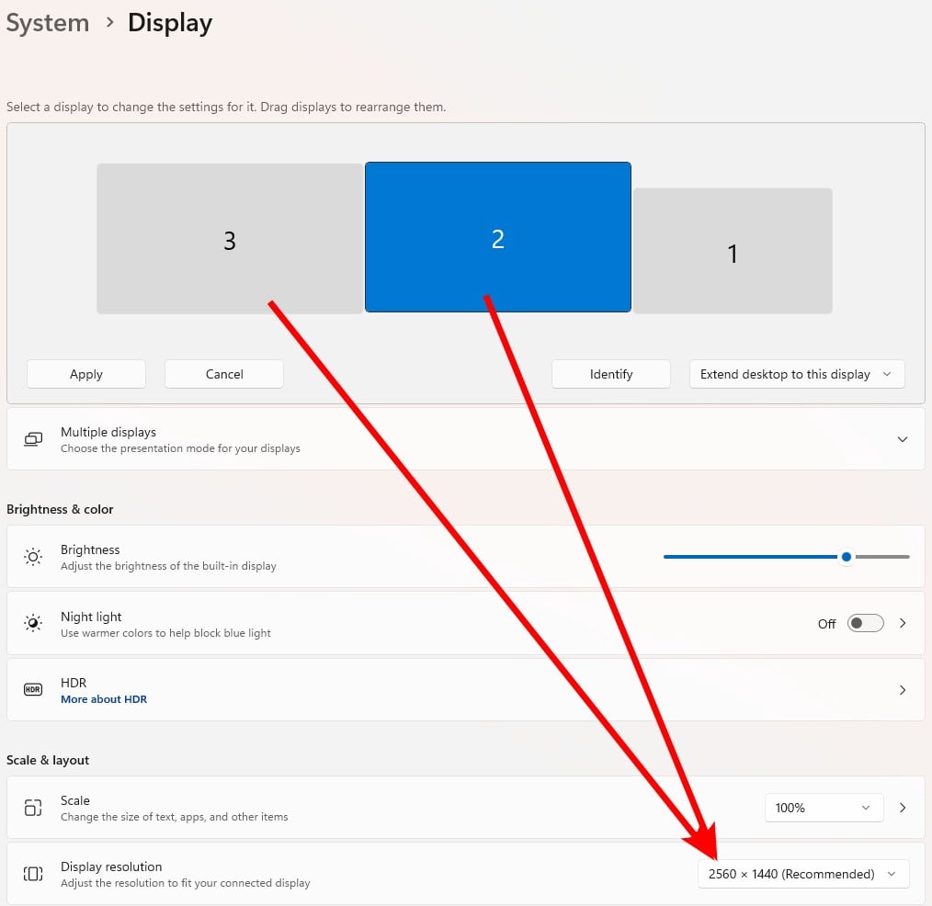Click the 'Brightness & color' heading
This screenshot has height=906, width=932.
60,509
